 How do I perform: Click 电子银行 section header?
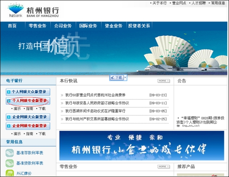click(15, 81)
